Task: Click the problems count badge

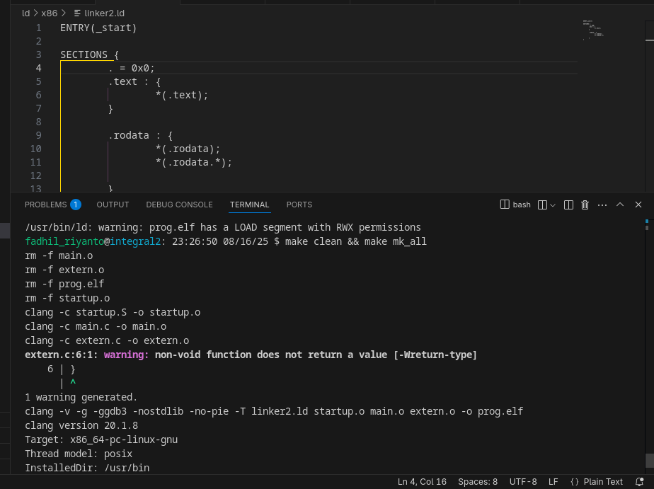Action: (x=75, y=205)
